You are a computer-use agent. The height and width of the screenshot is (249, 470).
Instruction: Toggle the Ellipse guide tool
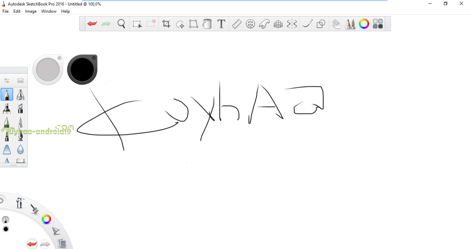click(x=250, y=24)
